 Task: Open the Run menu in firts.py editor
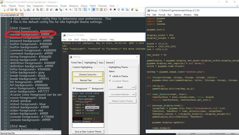pos(169,15)
